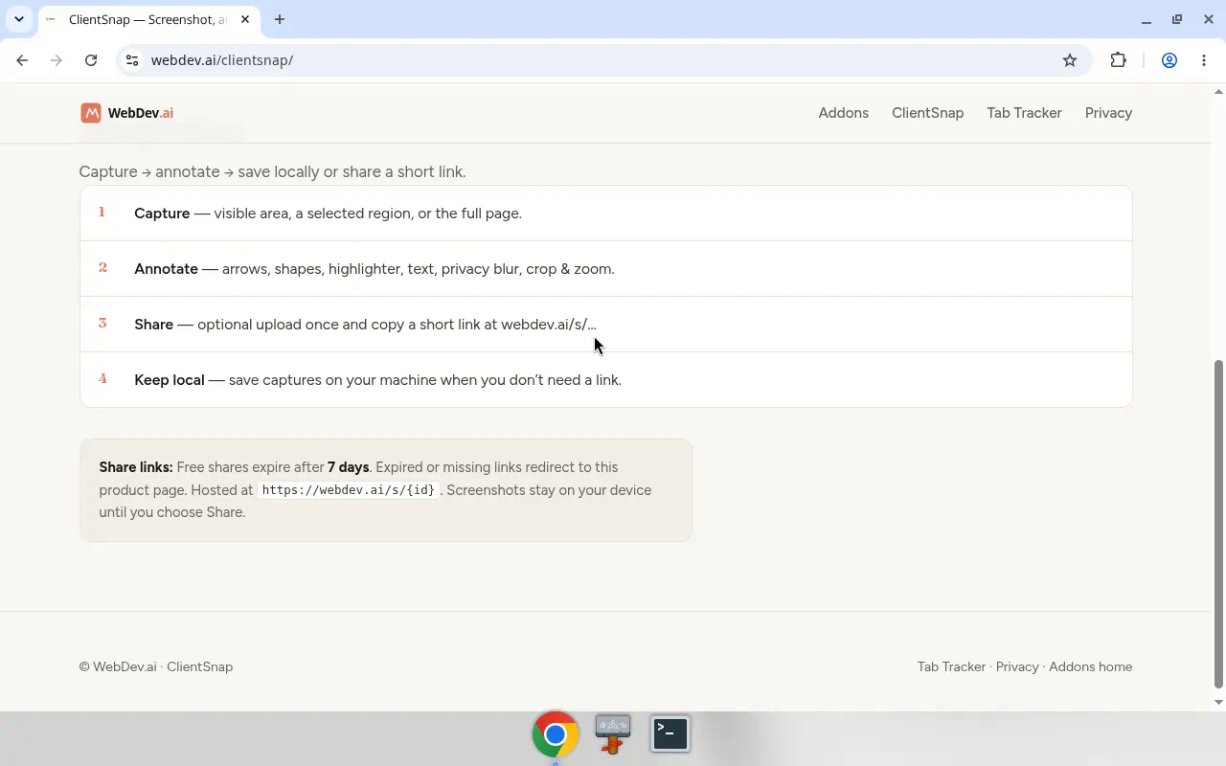The image size is (1226, 766).
Task: Click the Share step row text
Action: [x=365, y=325]
